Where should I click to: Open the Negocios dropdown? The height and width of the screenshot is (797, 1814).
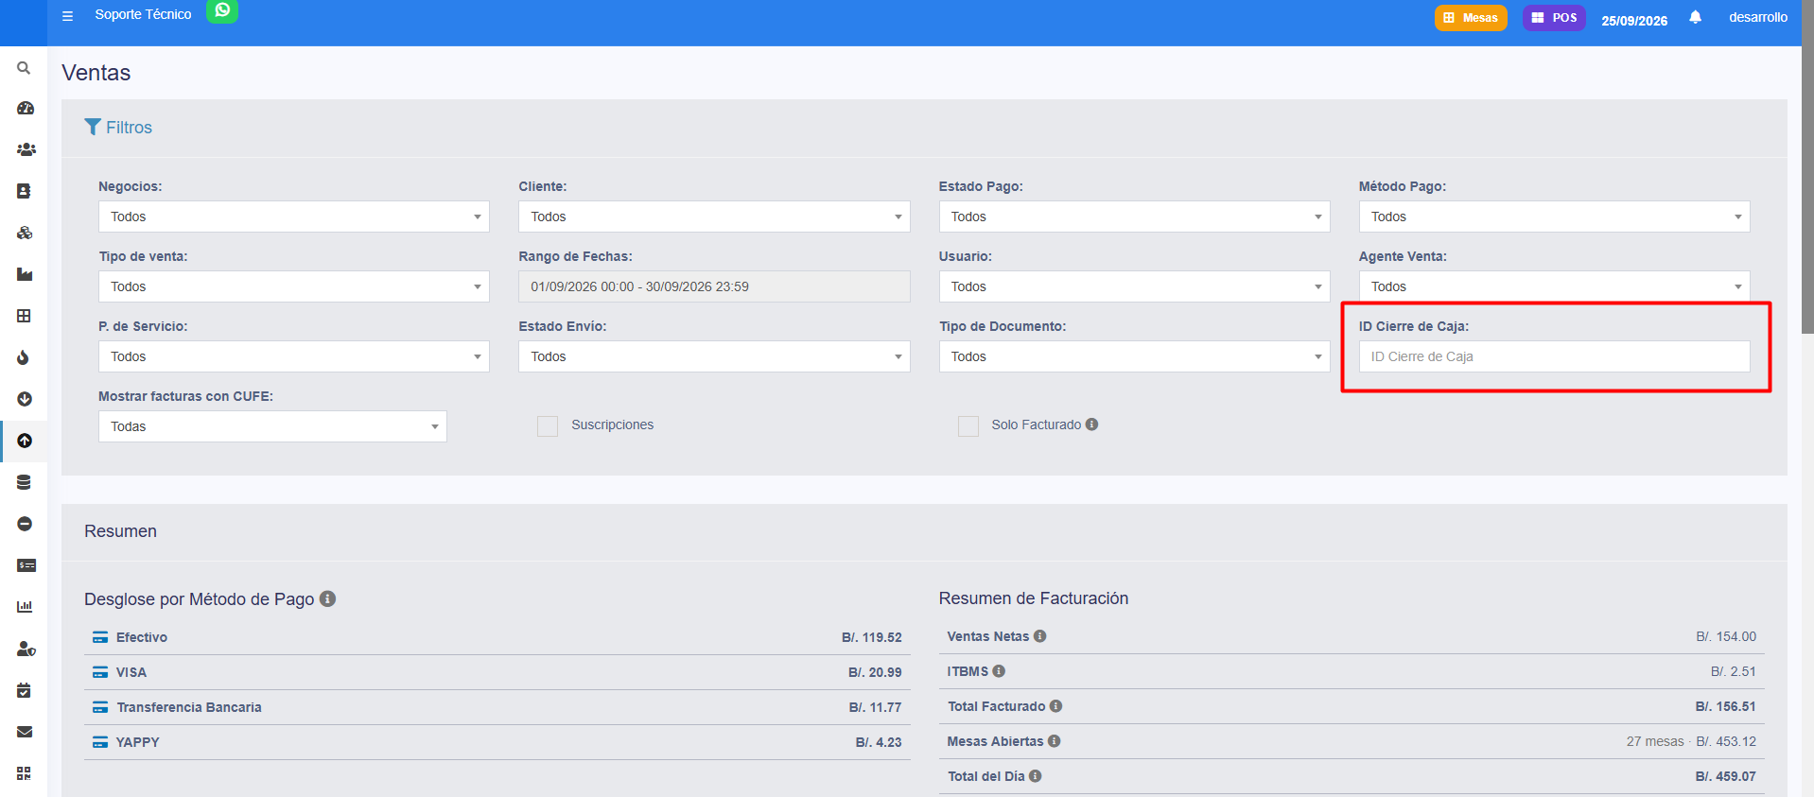click(294, 217)
